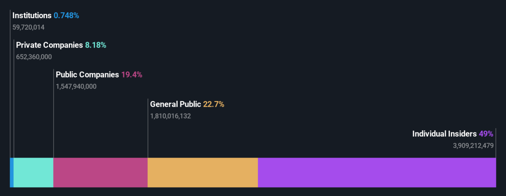This screenshot has width=506, height=196.
Task: Click the blue Institutions bar segment
Action: [x=12, y=172]
